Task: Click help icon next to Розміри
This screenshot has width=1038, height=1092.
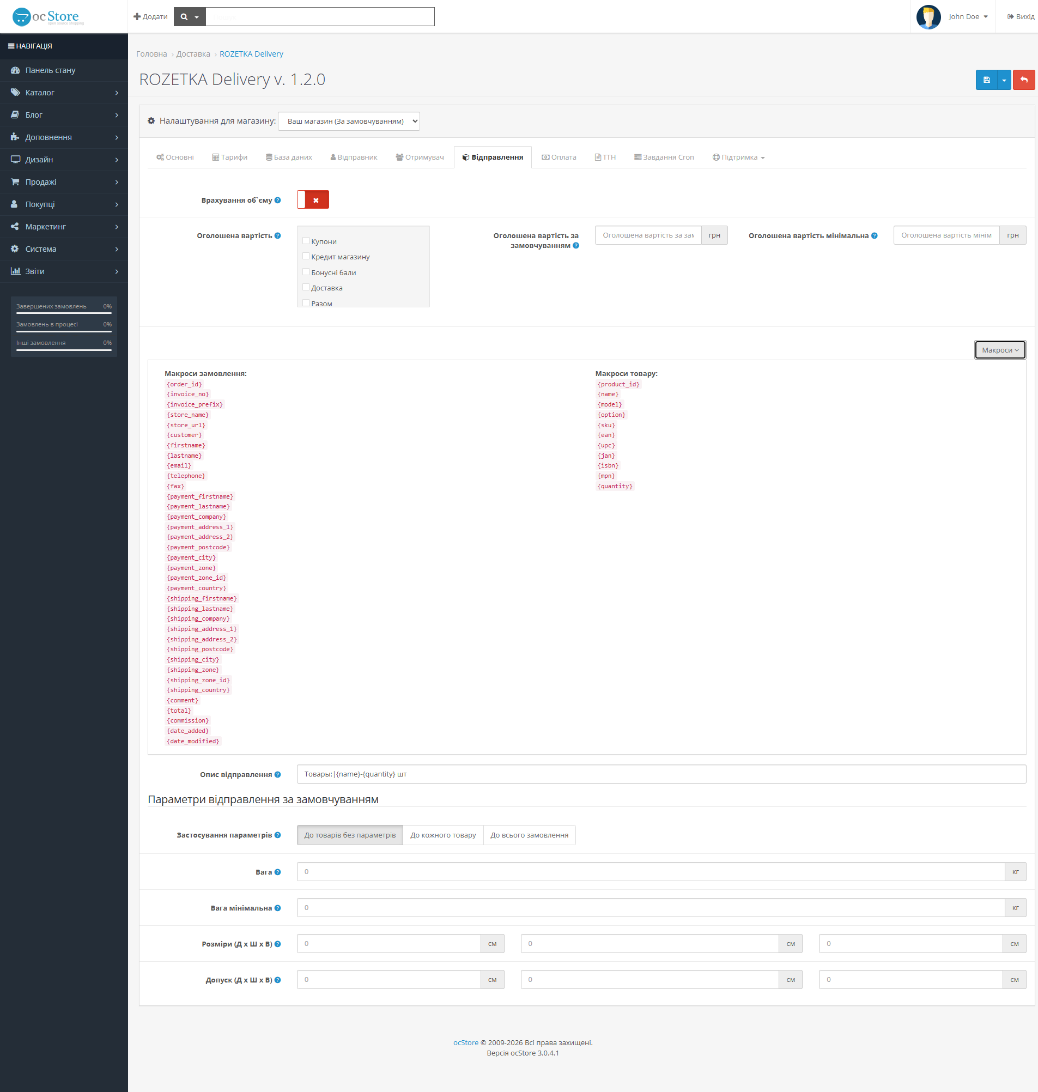Action: coord(278,944)
